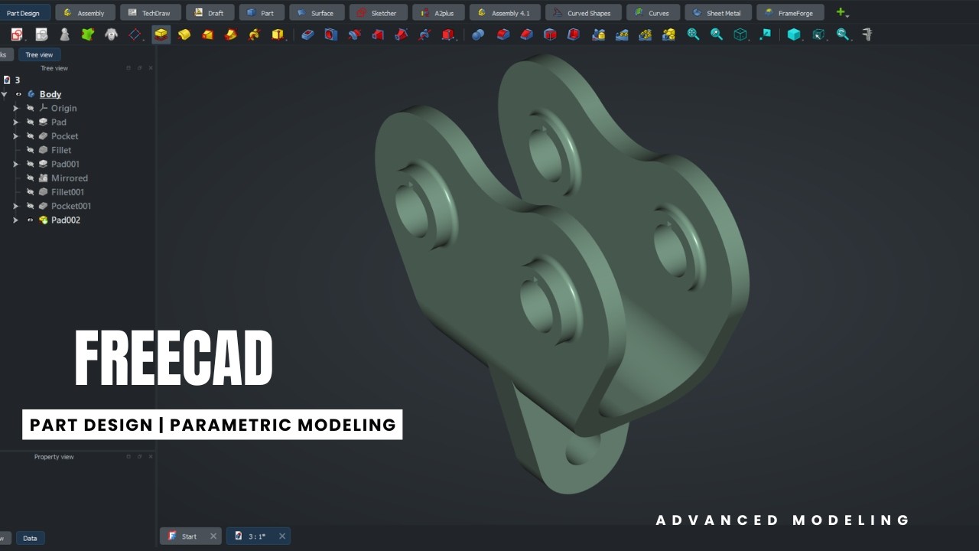Screen dimensions: 979x551
Task: Switch to the Sheet Metal workbench tab
Action: pyautogui.click(x=718, y=12)
